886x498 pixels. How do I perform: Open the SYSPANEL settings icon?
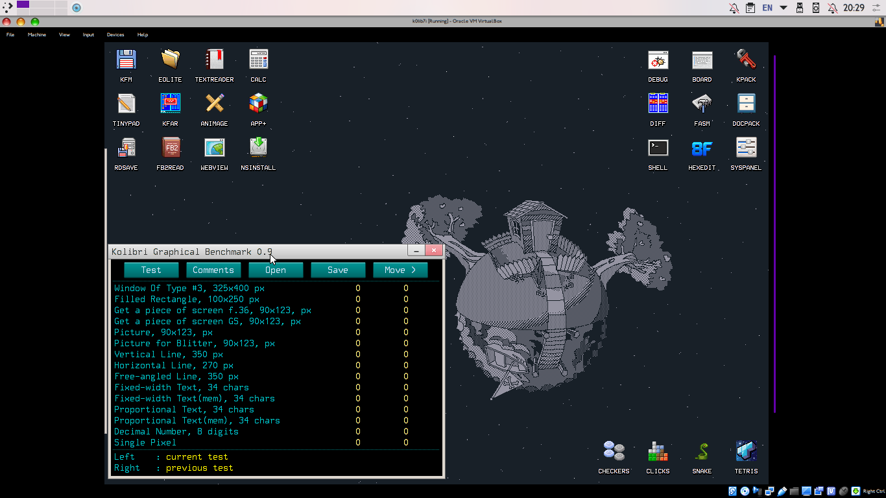pos(746,148)
